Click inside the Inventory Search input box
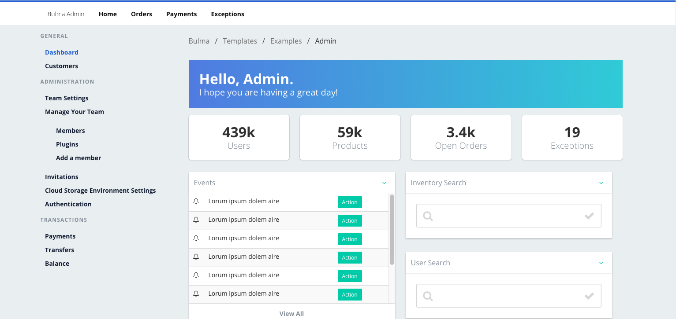Viewport: 676px width, 319px height. click(x=507, y=216)
